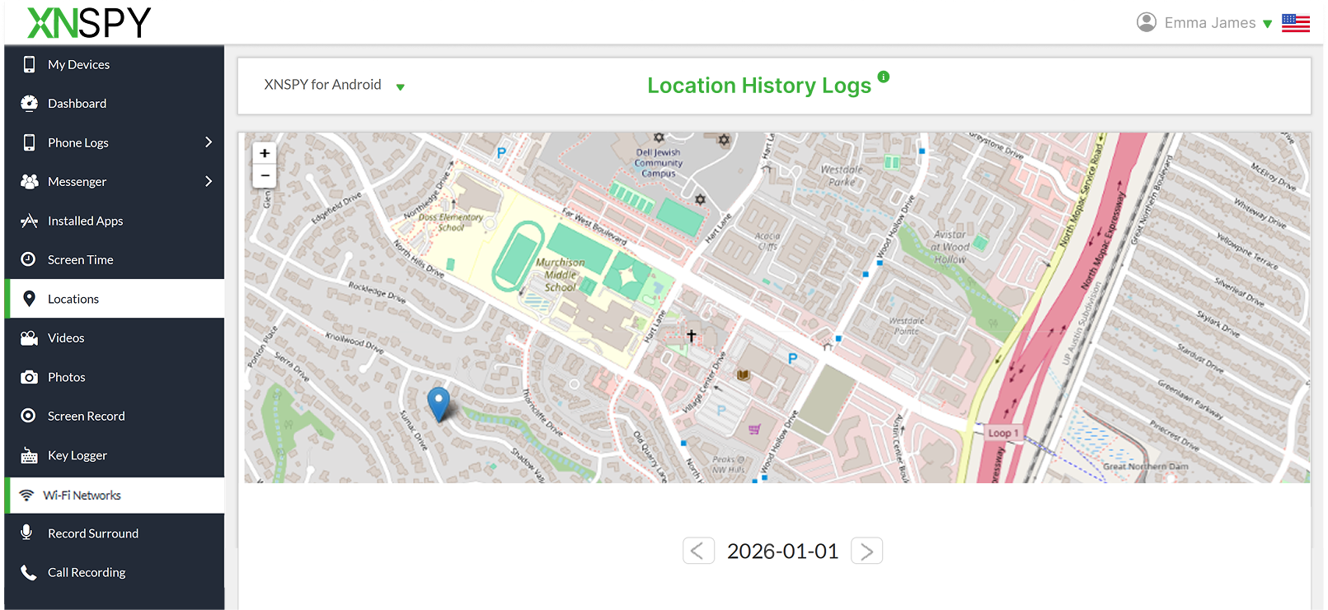Zoom in the map with plus button

(x=265, y=153)
